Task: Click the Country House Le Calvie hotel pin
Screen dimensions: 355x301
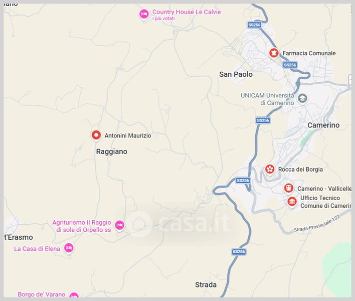Action: pos(144,14)
